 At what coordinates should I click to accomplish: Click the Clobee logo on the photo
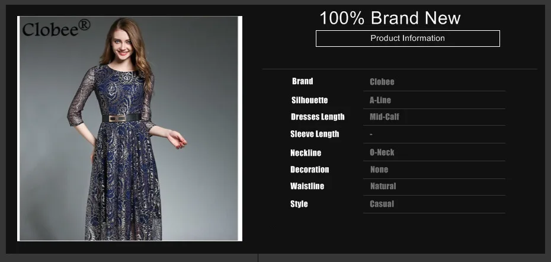click(x=56, y=28)
